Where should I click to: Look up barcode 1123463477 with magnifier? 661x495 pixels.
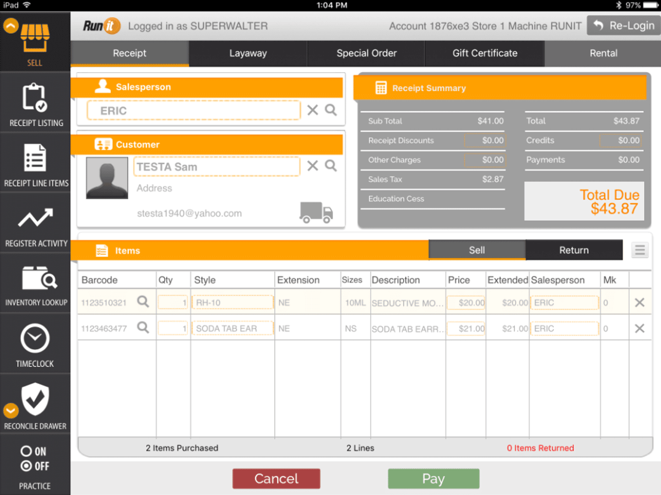[x=143, y=328]
